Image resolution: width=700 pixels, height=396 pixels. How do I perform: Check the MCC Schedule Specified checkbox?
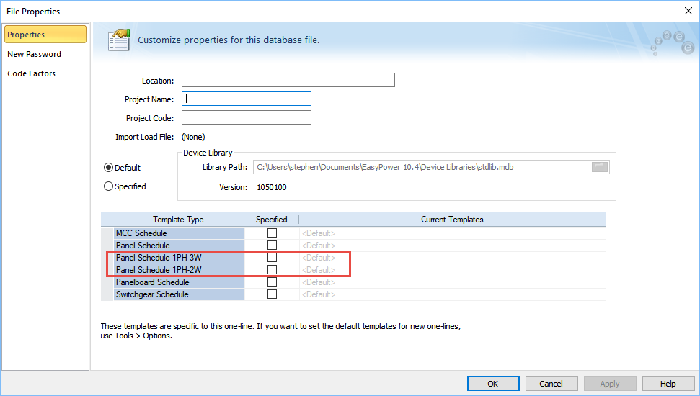coord(272,233)
